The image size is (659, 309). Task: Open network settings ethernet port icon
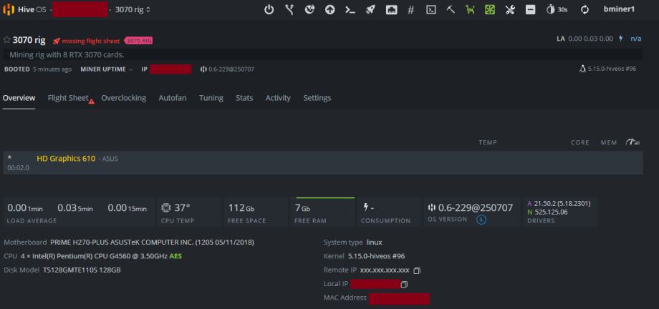pos(391,10)
